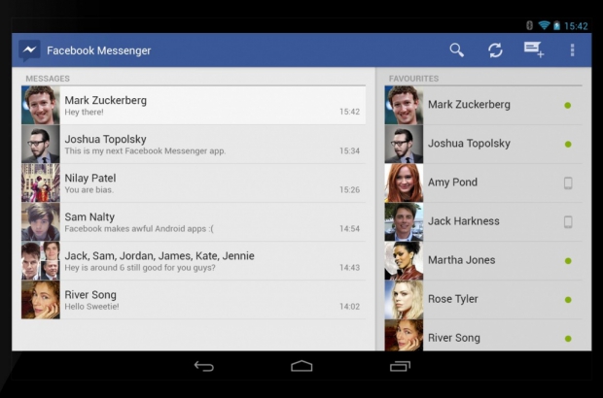Select 'Facebook makes awful Android apps :(' preview
This screenshot has width=603, height=398.
click(x=139, y=229)
